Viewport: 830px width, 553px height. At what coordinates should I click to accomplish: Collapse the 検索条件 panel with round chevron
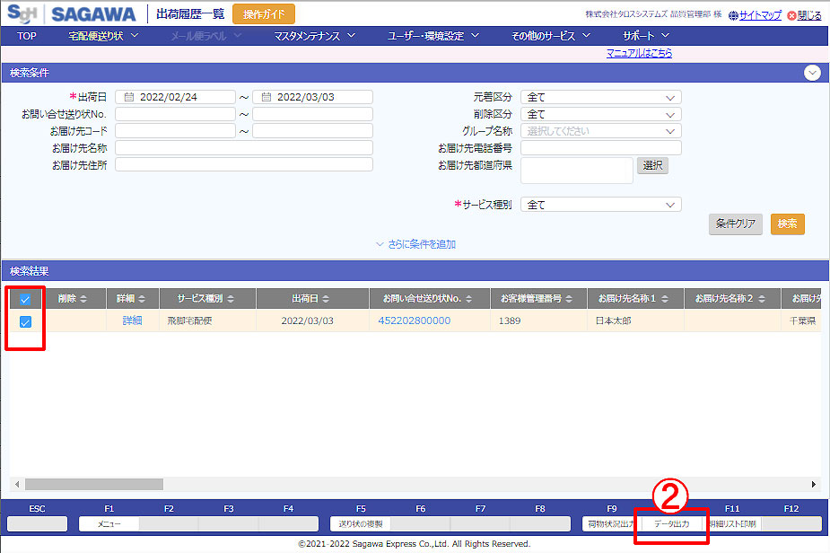pos(812,74)
